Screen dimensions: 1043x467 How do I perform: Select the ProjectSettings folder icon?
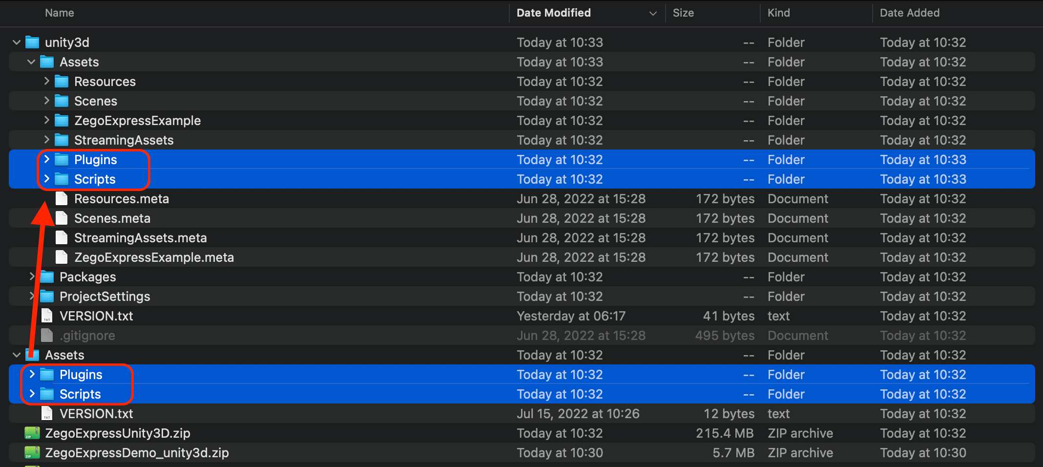[47, 297]
